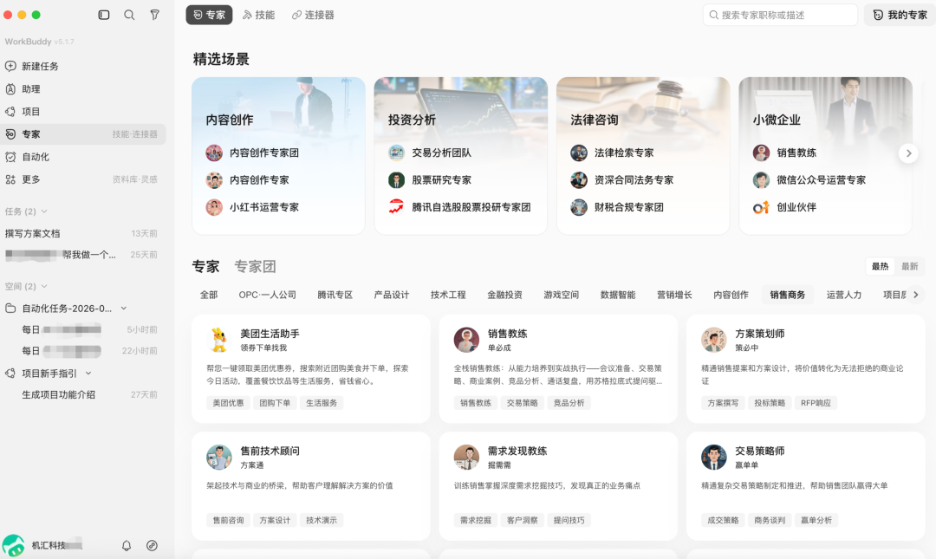Click the 投标策略 tag
Viewport: 936px width, 559px height.
[770, 403]
